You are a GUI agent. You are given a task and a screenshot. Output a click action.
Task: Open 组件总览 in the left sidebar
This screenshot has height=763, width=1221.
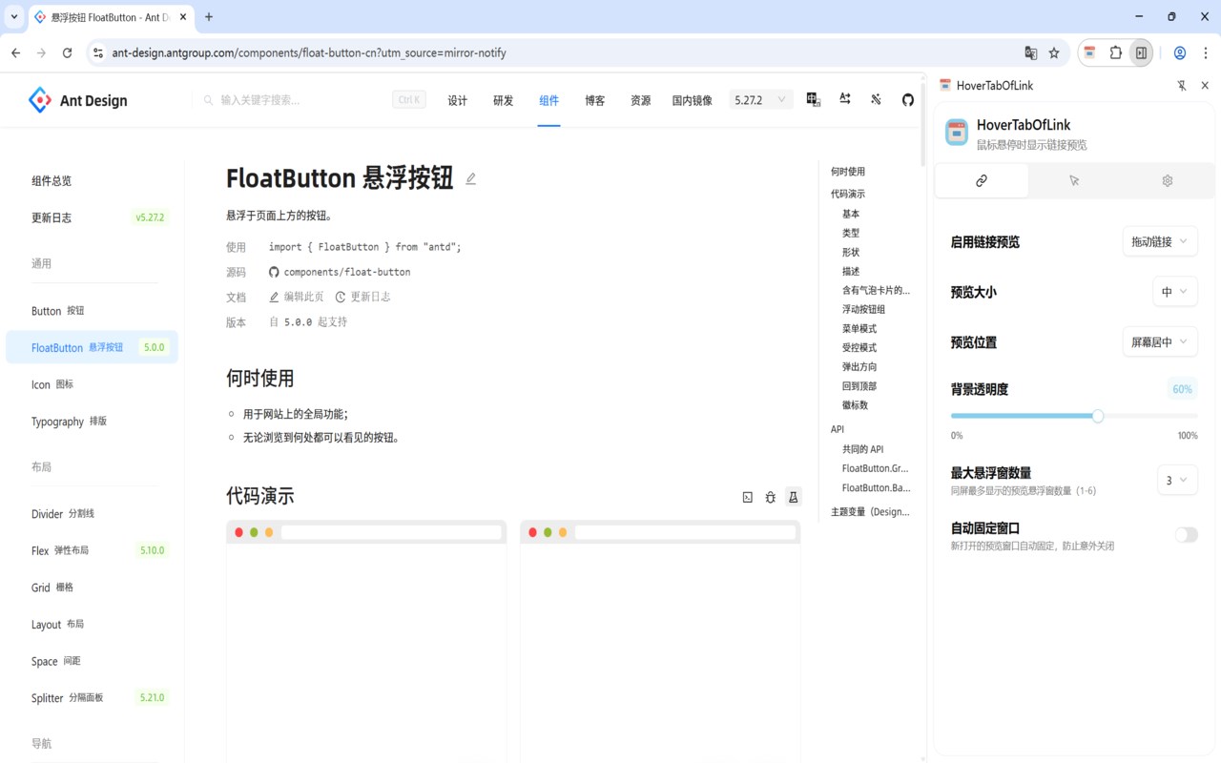92,181
